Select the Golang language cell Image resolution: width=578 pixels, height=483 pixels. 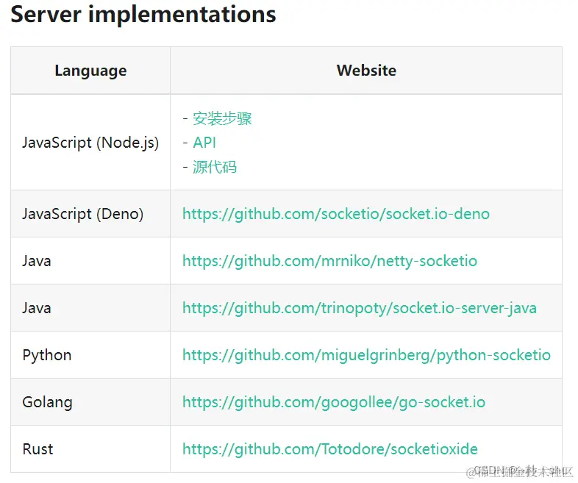pos(90,402)
